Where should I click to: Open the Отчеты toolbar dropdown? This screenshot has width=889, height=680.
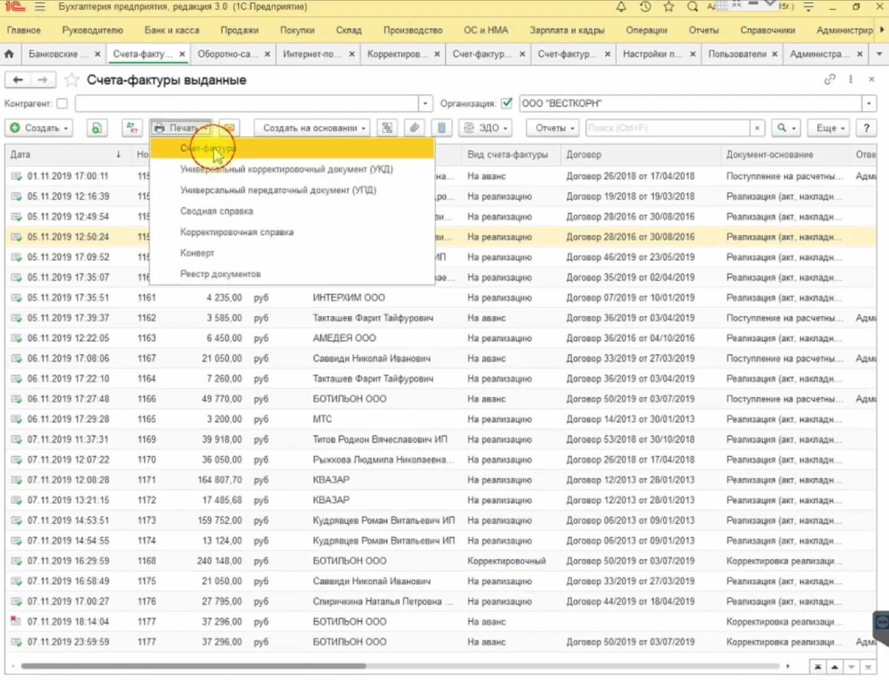point(553,128)
